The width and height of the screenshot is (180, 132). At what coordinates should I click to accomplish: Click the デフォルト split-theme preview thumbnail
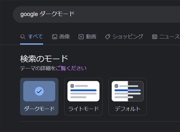(128, 91)
